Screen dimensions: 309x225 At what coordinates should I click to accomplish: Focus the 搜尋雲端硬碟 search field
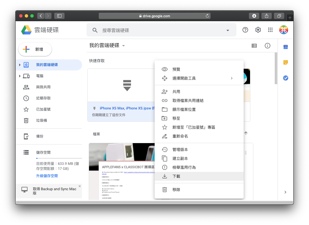(x=161, y=30)
